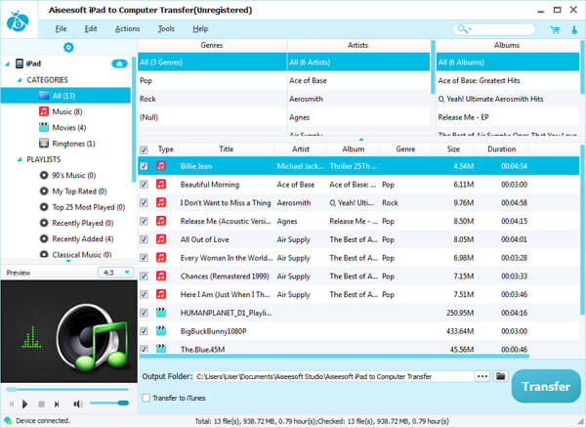Open the My Top Rated playlist
Image resolution: width=586 pixels, height=428 pixels.
pos(79,192)
